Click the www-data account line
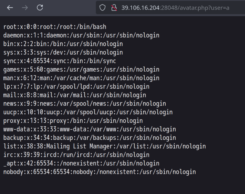 (x=90, y=129)
